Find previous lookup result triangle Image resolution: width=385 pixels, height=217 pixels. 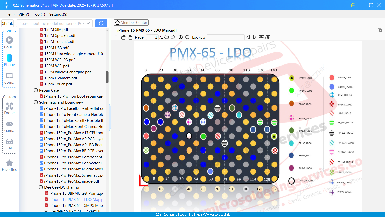(x=248, y=37)
